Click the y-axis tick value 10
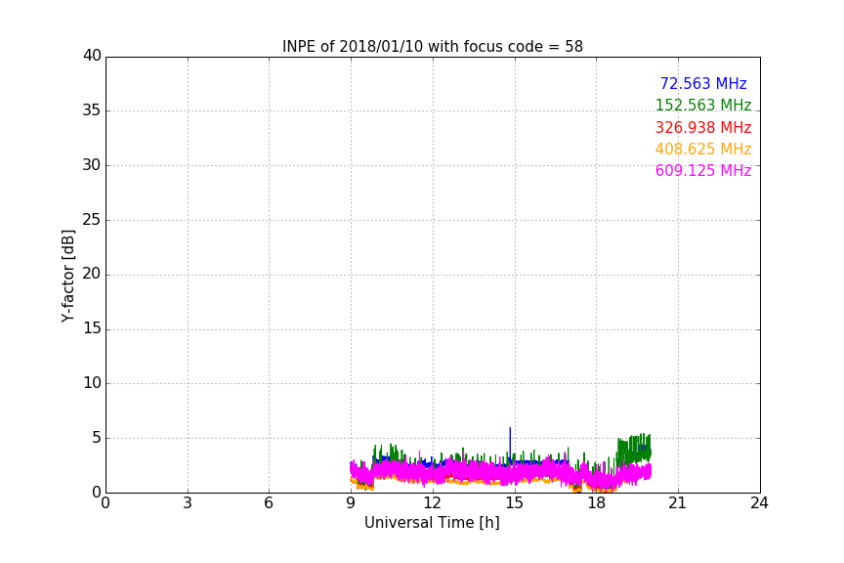Image resolution: width=844 pixels, height=563 pixels. pos(92,383)
